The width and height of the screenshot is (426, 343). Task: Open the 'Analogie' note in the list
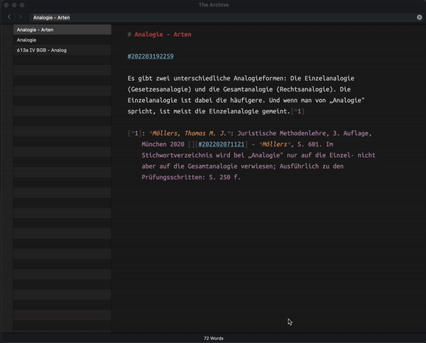click(x=62, y=40)
